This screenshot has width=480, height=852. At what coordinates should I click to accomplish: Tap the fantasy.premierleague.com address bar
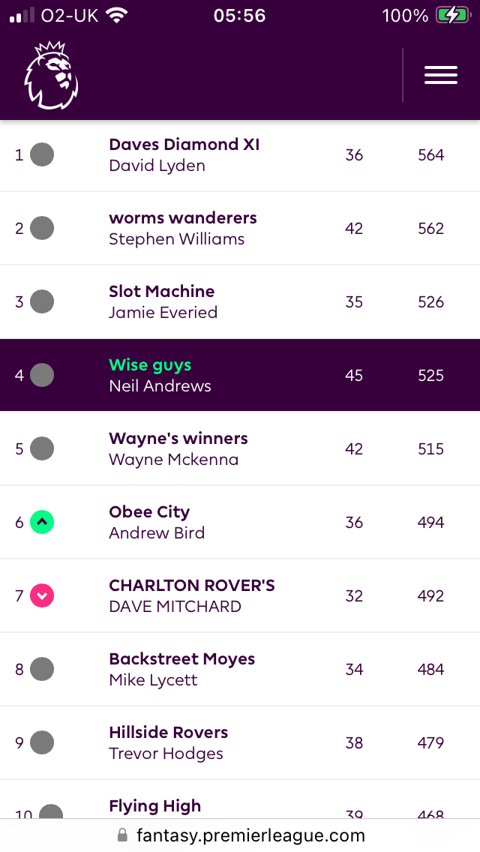click(x=240, y=835)
